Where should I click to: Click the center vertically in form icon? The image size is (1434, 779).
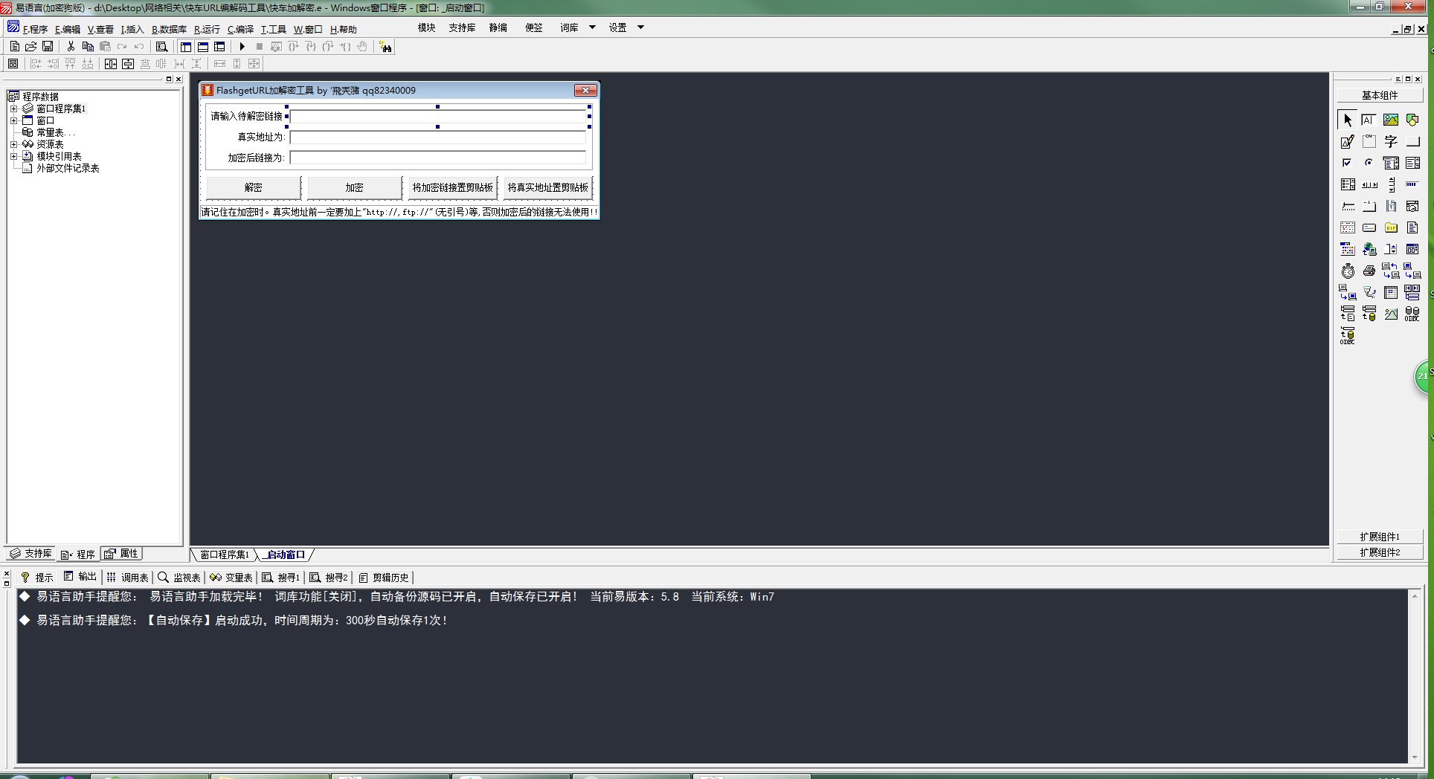click(128, 64)
